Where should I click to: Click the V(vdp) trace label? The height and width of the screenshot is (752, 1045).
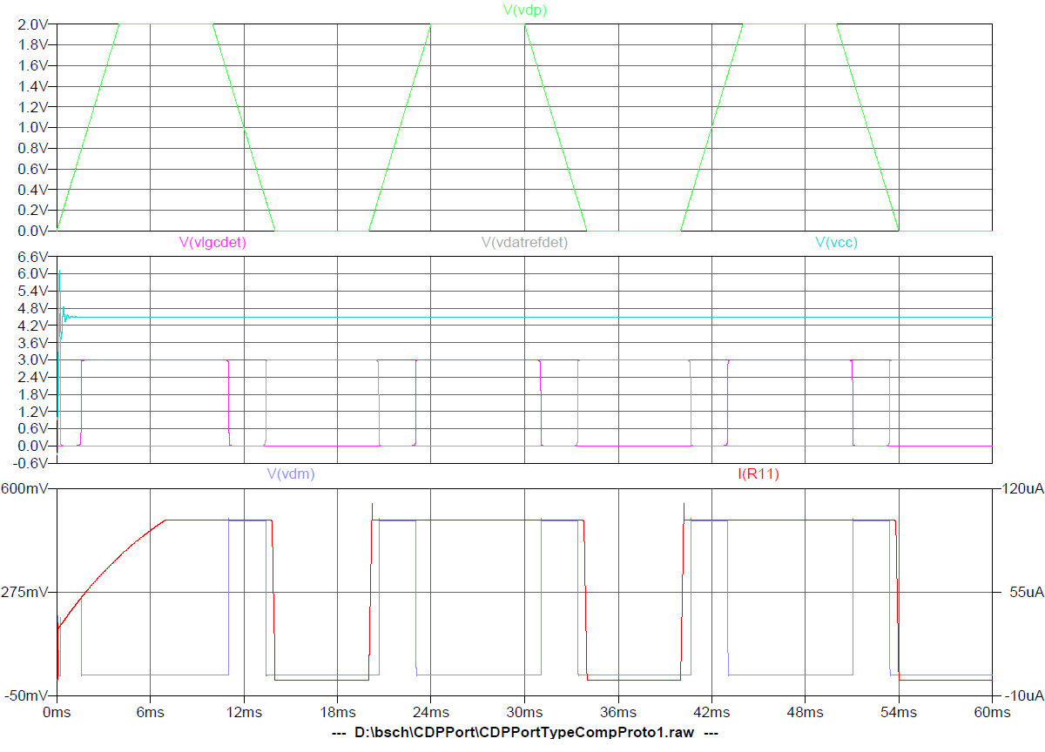[525, 10]
